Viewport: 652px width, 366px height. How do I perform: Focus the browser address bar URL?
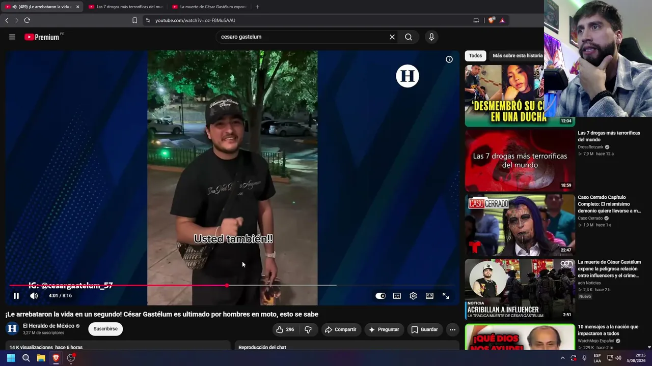195,20
